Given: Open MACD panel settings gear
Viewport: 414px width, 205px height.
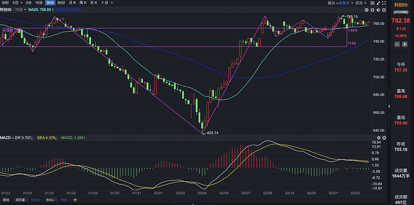Looking at the screenshot, I should coord(379,138).
